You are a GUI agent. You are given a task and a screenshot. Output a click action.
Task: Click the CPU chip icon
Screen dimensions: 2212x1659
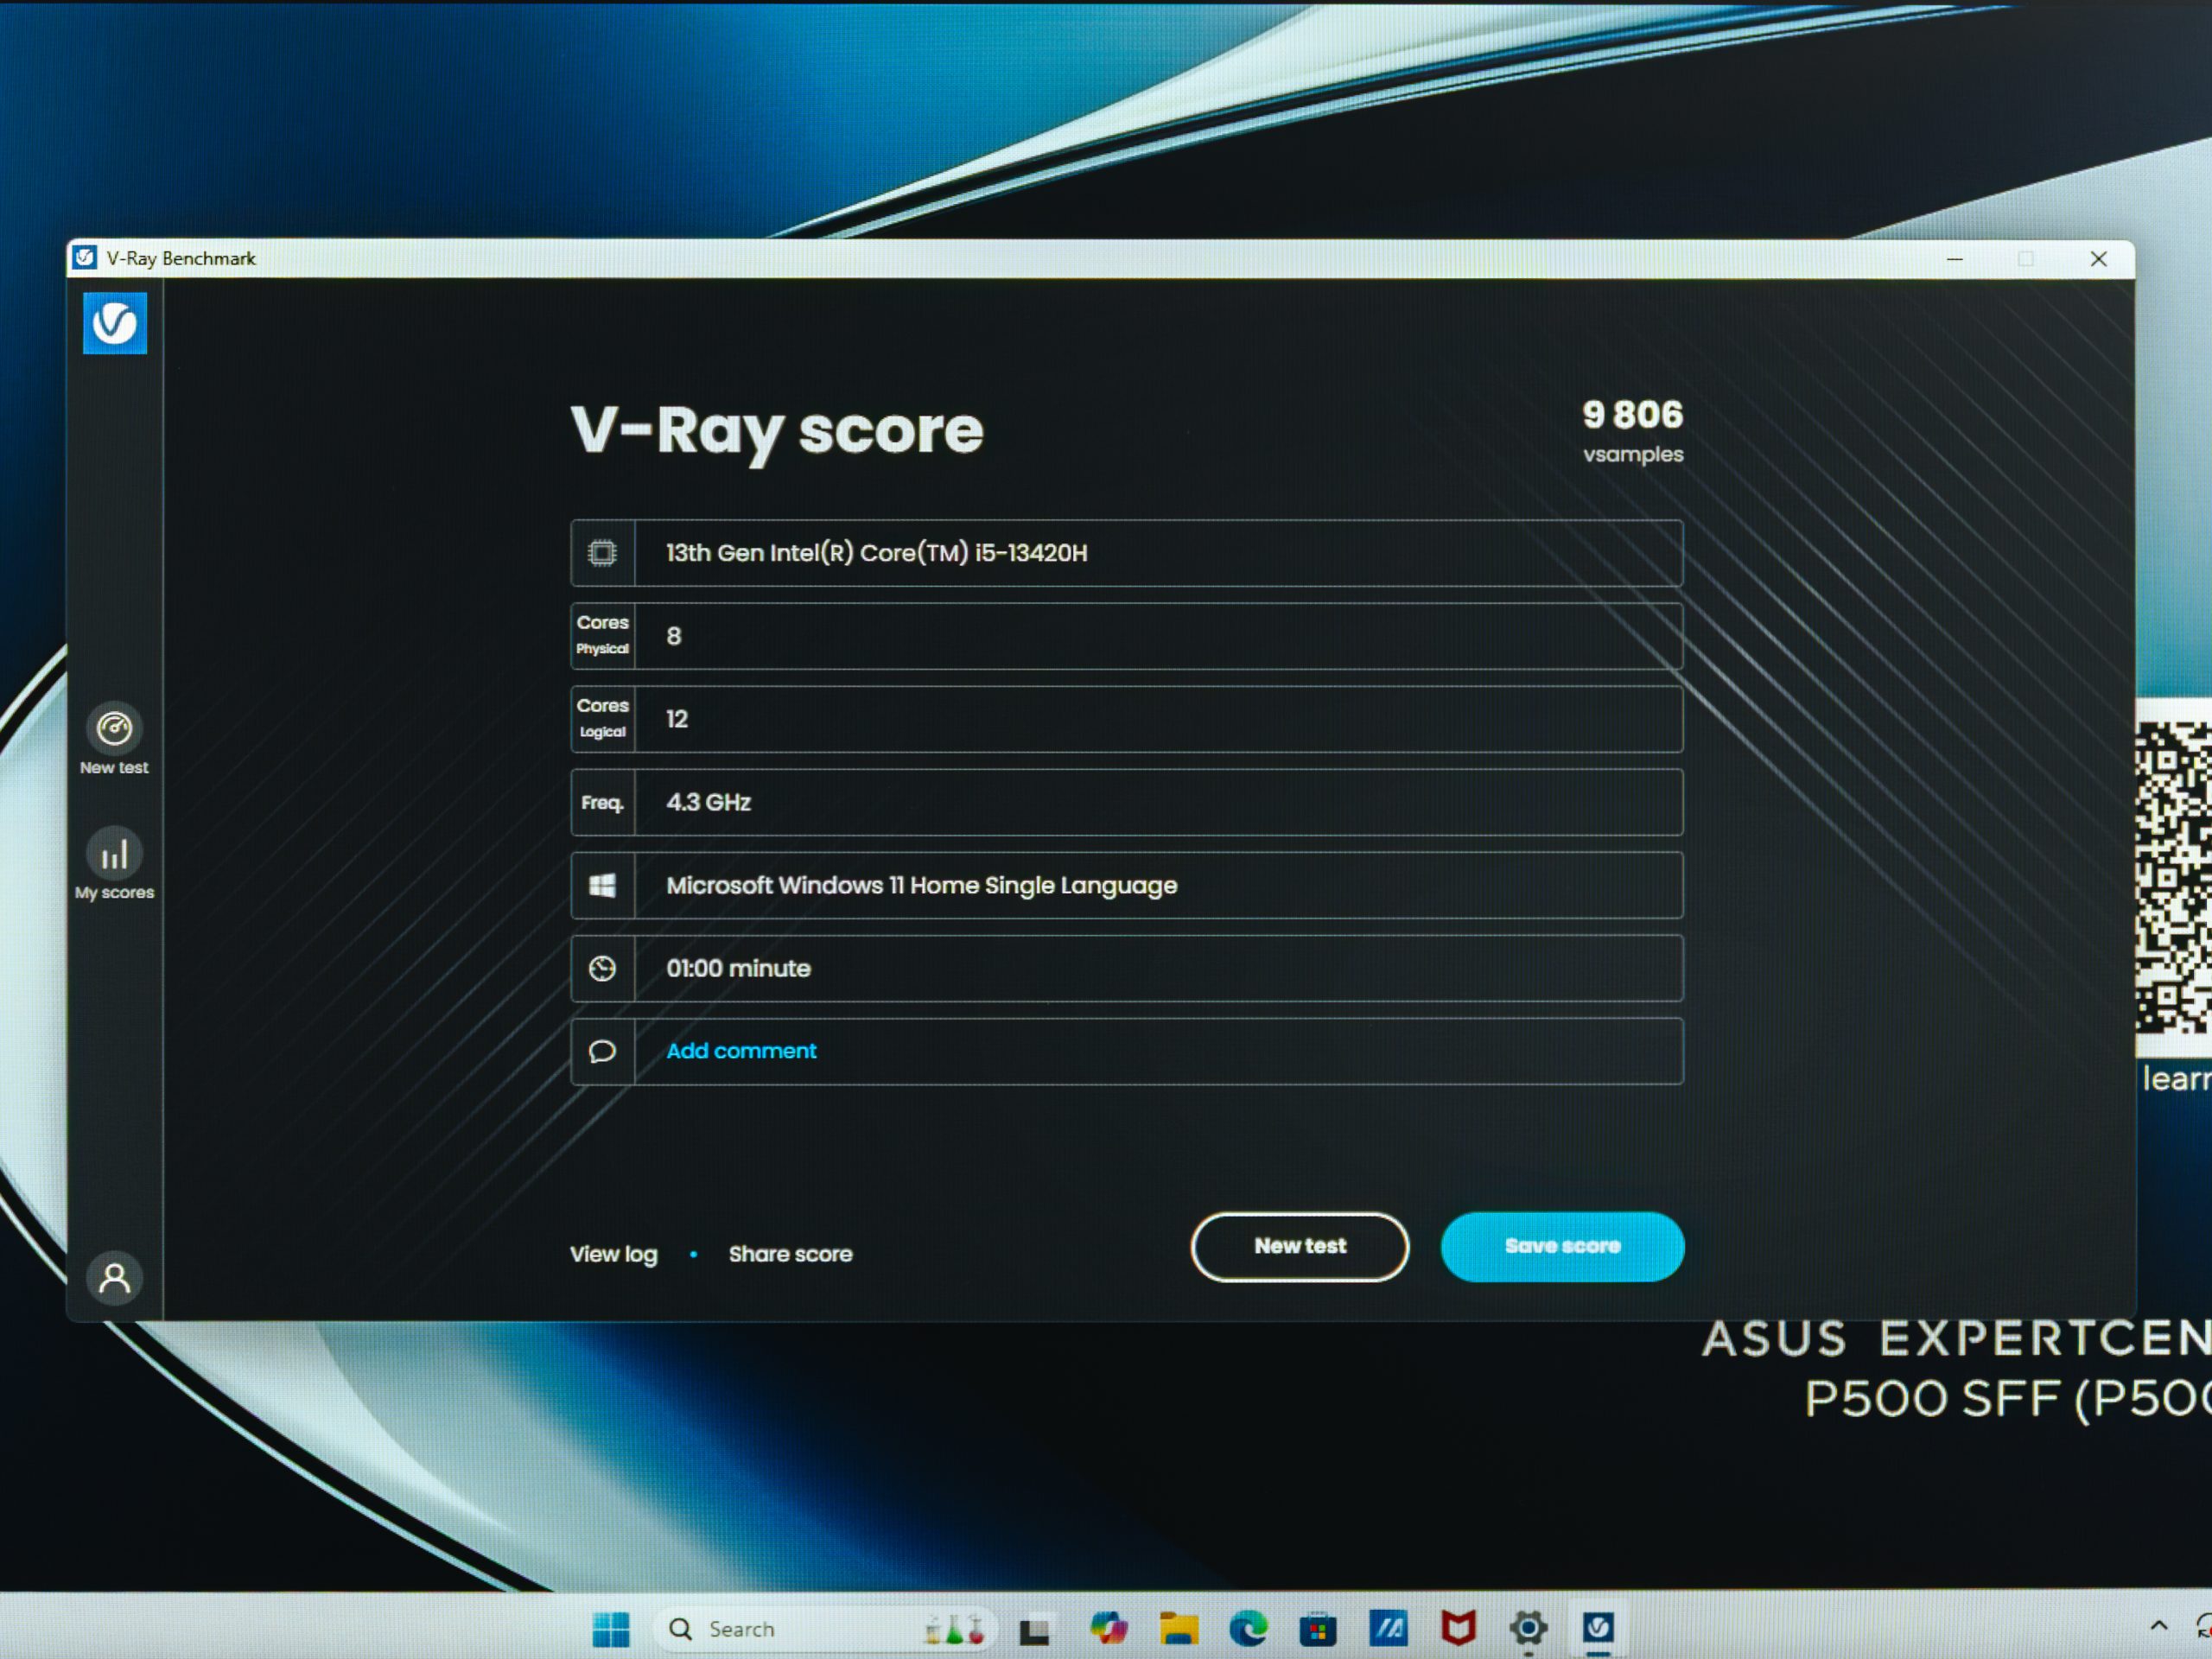[602, 553]
